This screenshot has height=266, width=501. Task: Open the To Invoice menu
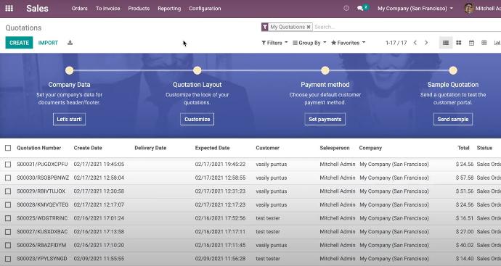108,8
